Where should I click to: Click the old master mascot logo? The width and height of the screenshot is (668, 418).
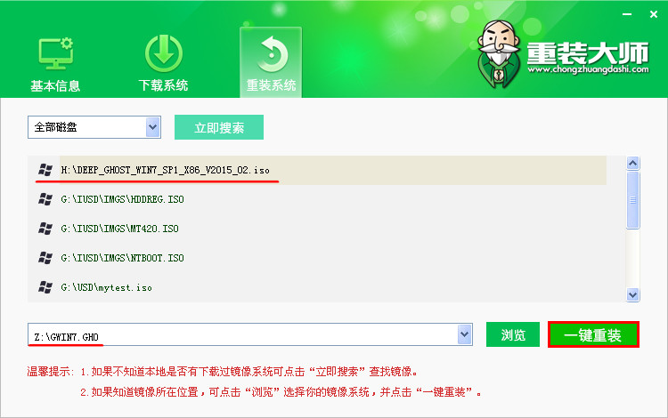pos(499,53)
